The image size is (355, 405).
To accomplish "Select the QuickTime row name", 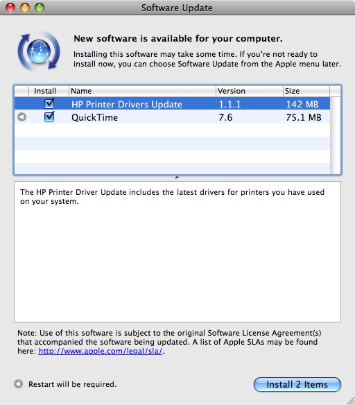I will pyautogui.click(x=94, y=117).
